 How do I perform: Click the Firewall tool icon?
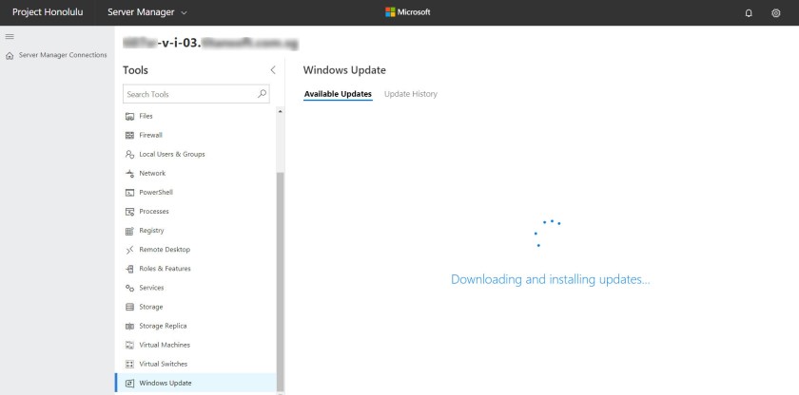point(130,135)
